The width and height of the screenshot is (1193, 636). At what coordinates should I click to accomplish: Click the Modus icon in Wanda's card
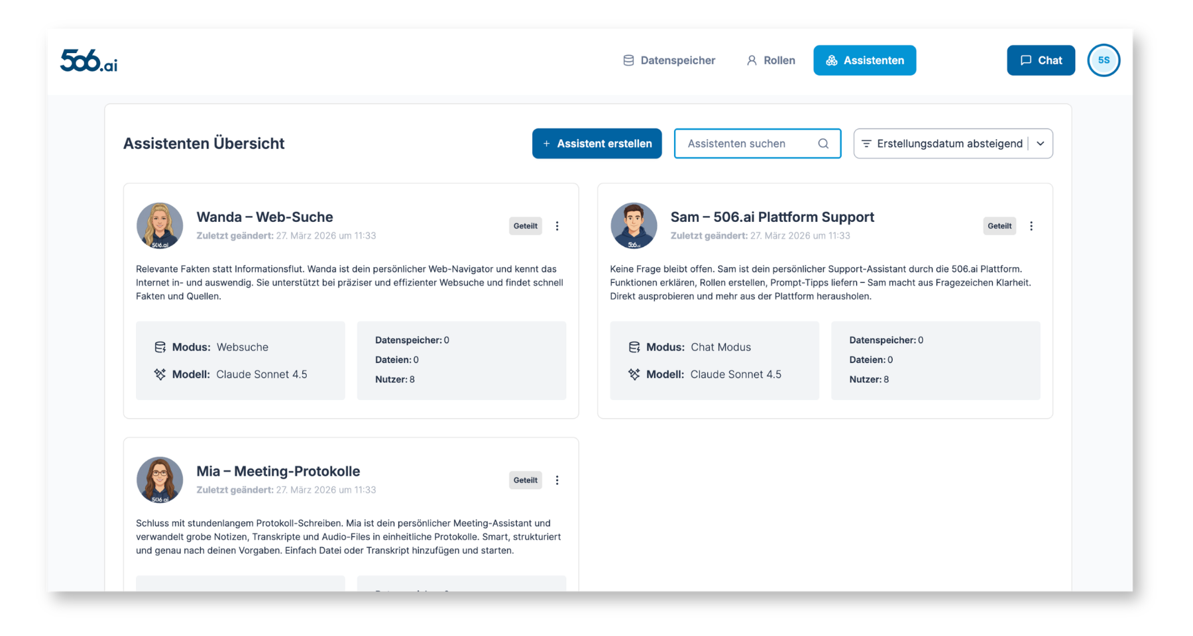tap(160, 347)
